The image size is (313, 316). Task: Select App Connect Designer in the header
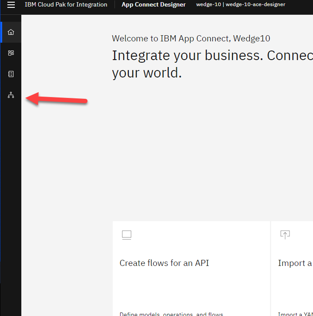(x=153, y=5)
